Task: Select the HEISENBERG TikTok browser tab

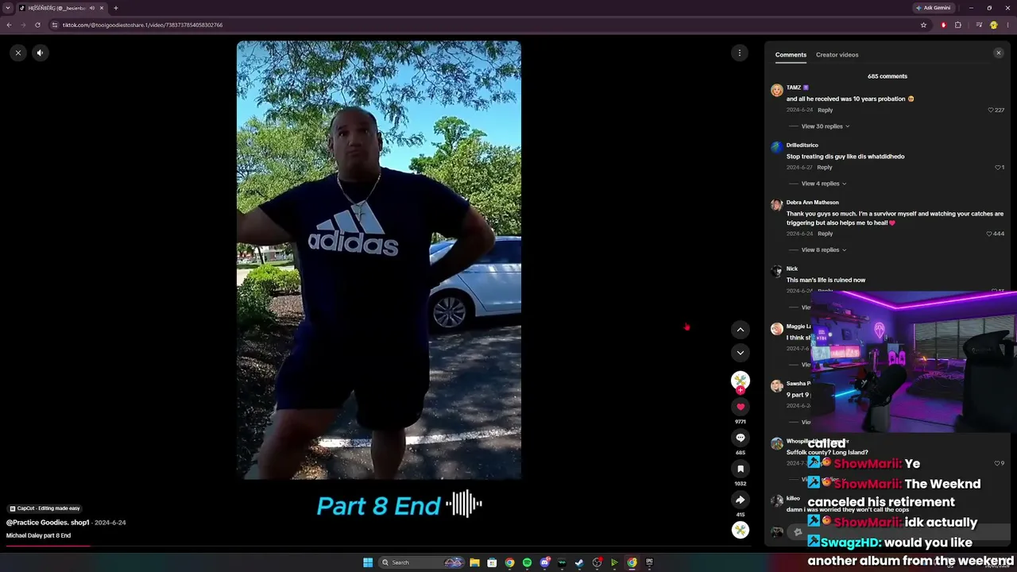Action: (62, 8)
